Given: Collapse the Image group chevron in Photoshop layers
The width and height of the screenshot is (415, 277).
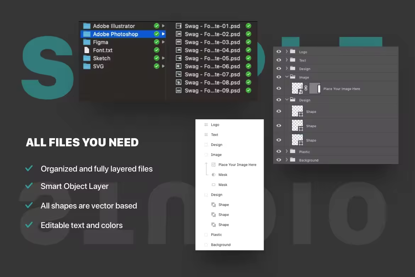Looking at the screenshot, I should pyautogui.click(x=287, y=77).
